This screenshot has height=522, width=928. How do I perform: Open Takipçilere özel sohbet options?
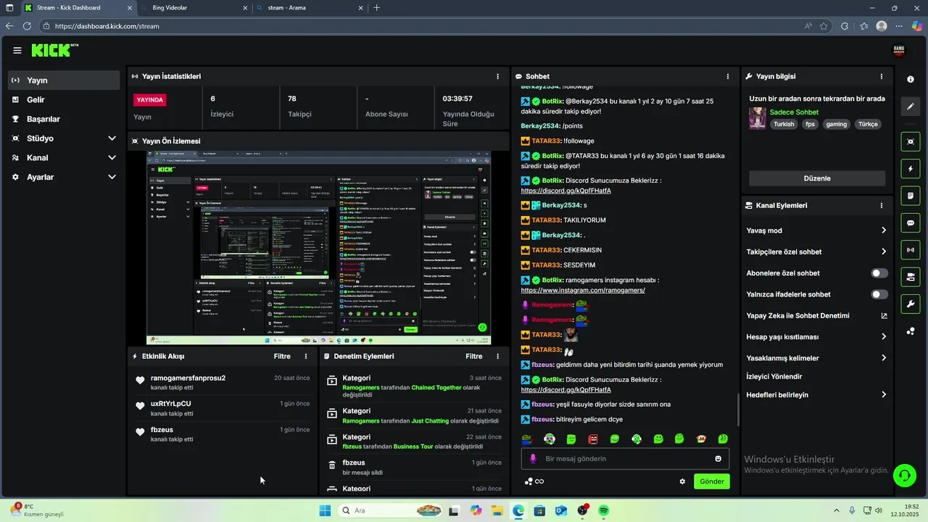pyautogui.click(x=884, y=252)
